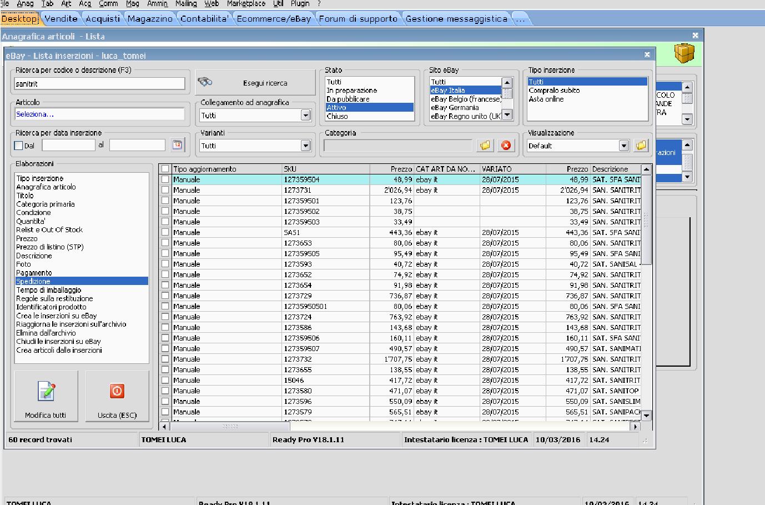Select Chiuso in the Stato list

tap(338, 116)
